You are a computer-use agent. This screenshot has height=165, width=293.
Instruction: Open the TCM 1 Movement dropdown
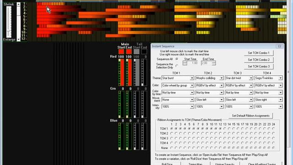pos(178,100)
